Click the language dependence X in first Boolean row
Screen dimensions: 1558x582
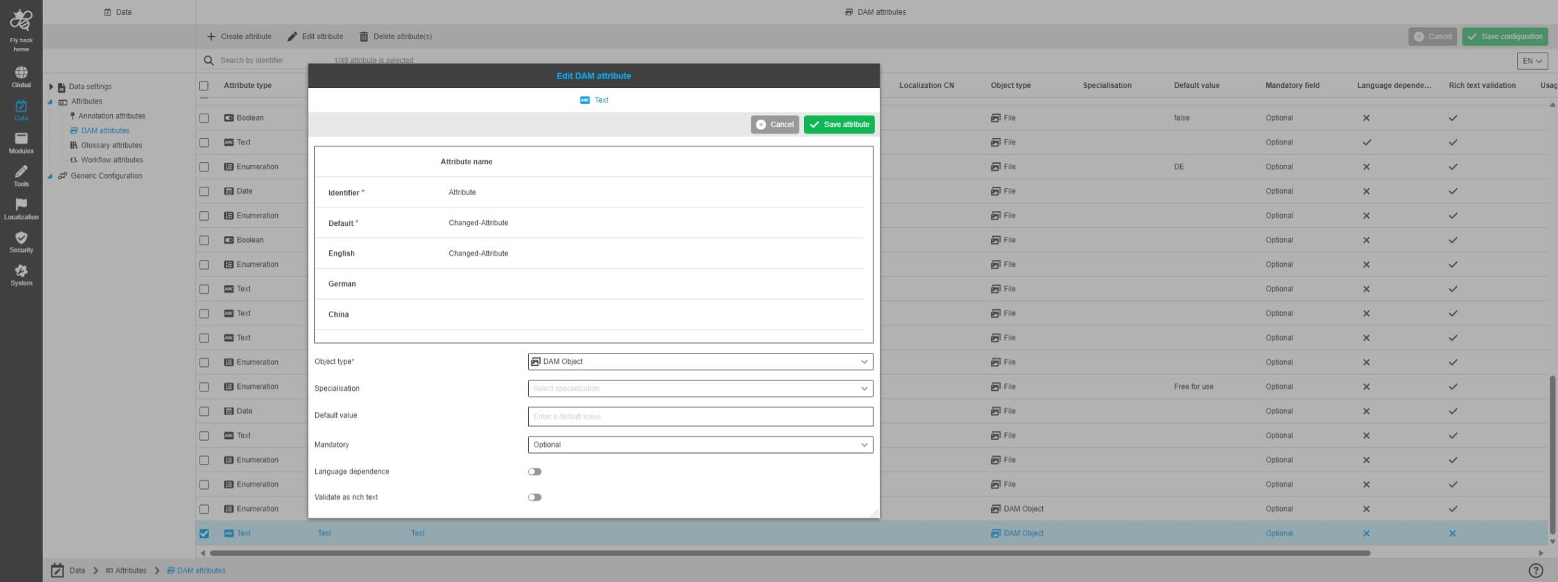point(1366,118)
